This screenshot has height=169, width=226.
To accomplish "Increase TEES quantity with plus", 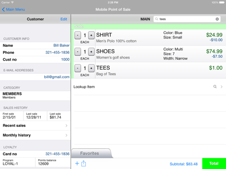I will (91, 68).
